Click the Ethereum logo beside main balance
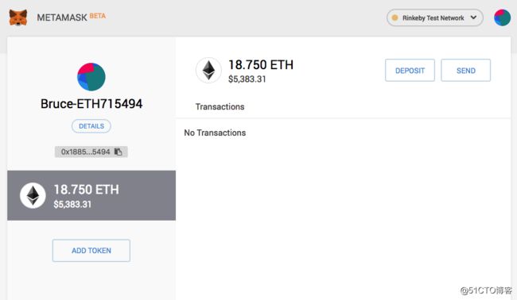Viewport: 517px width, 300px height. click(208, 70)
